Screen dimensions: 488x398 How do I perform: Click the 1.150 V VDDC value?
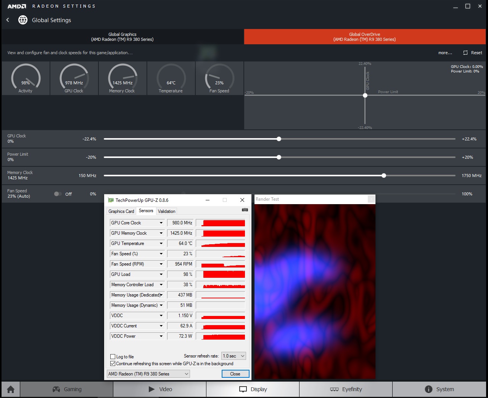tap(180, 316)
